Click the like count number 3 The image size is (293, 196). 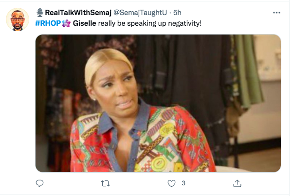183,183
